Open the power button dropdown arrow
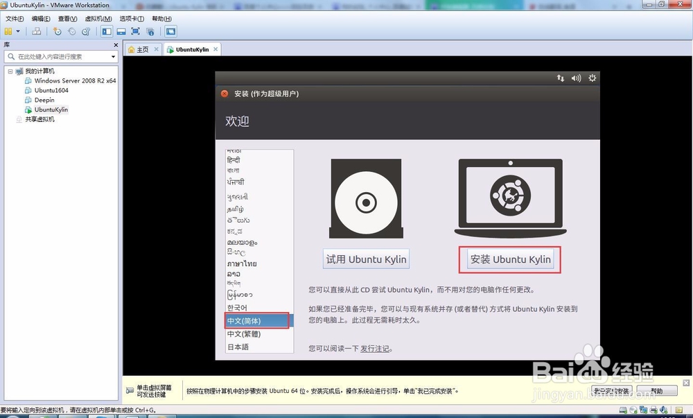The height and width of the screenshot is (418, 693). click(x=17, y=31)
